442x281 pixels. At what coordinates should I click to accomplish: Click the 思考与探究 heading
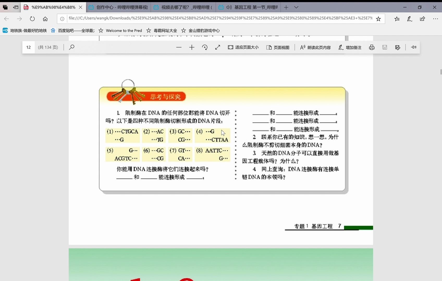pyautogui.click(x=165, y=97)
